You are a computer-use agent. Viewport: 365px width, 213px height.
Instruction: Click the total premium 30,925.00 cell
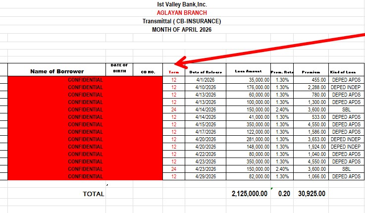tap(312, 194)
